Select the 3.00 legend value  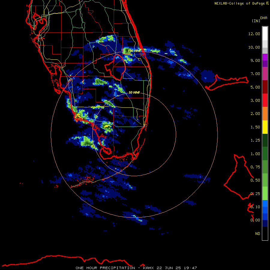pos(255,100)
